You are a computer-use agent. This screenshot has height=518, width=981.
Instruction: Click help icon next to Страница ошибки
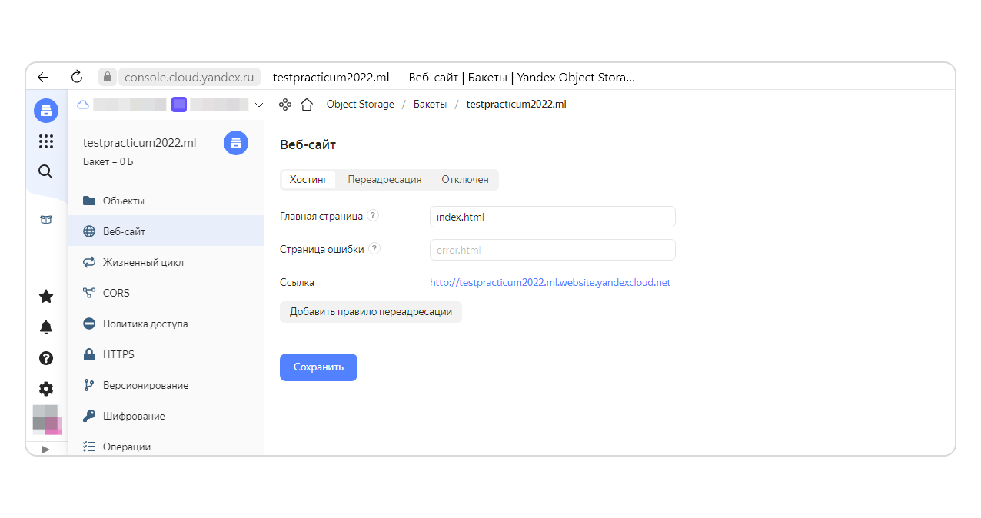pos(374,248)
